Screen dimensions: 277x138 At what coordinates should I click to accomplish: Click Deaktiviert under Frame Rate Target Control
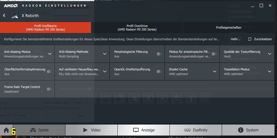coord(12,92)
